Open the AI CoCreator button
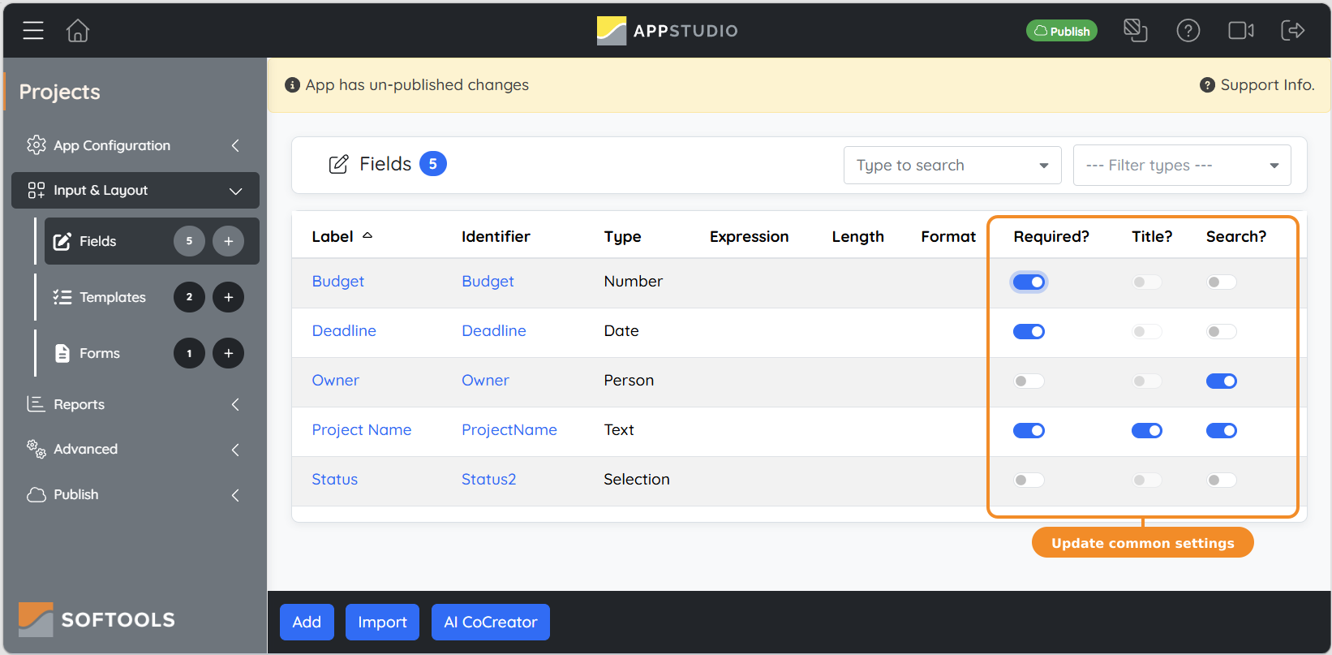 491,622
